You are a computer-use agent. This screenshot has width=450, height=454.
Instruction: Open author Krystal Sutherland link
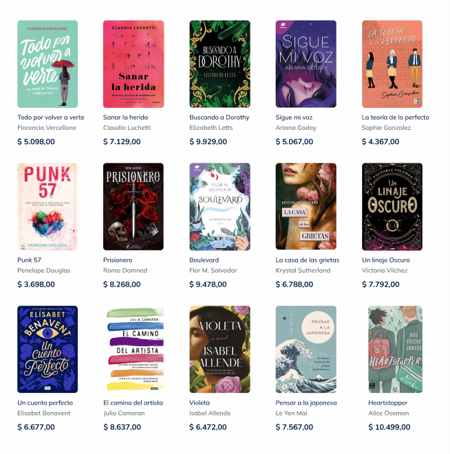click(303, 271)
